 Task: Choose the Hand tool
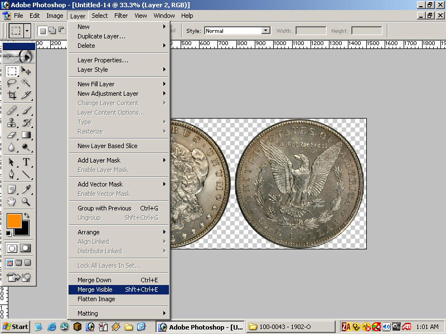pos(12,202)
